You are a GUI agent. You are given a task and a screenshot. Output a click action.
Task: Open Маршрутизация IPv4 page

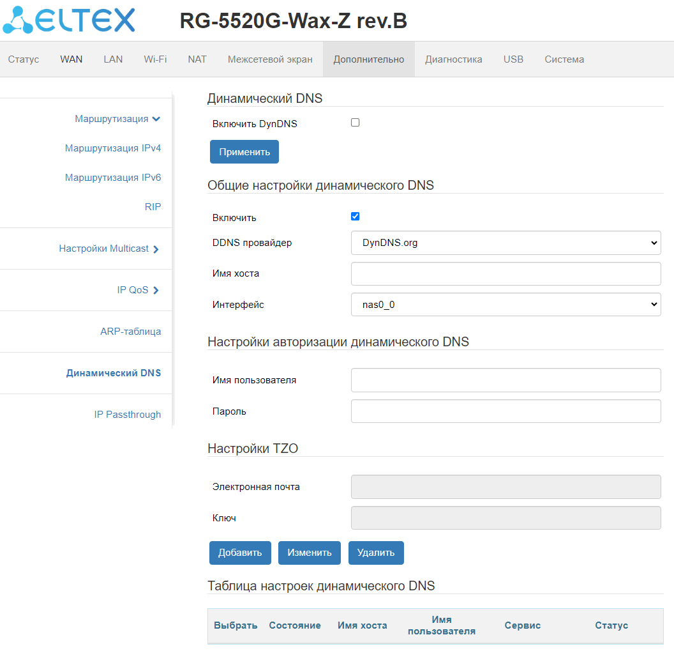[x=112, y=148]
